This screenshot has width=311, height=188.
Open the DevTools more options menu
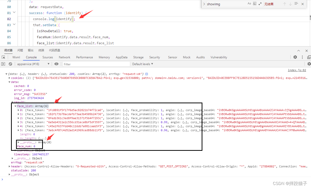click(x=302, y=57)
